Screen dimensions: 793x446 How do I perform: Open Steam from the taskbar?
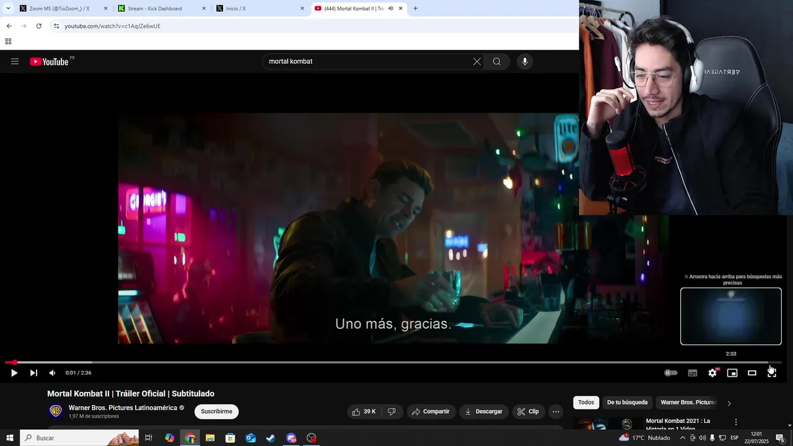(271, 438)
